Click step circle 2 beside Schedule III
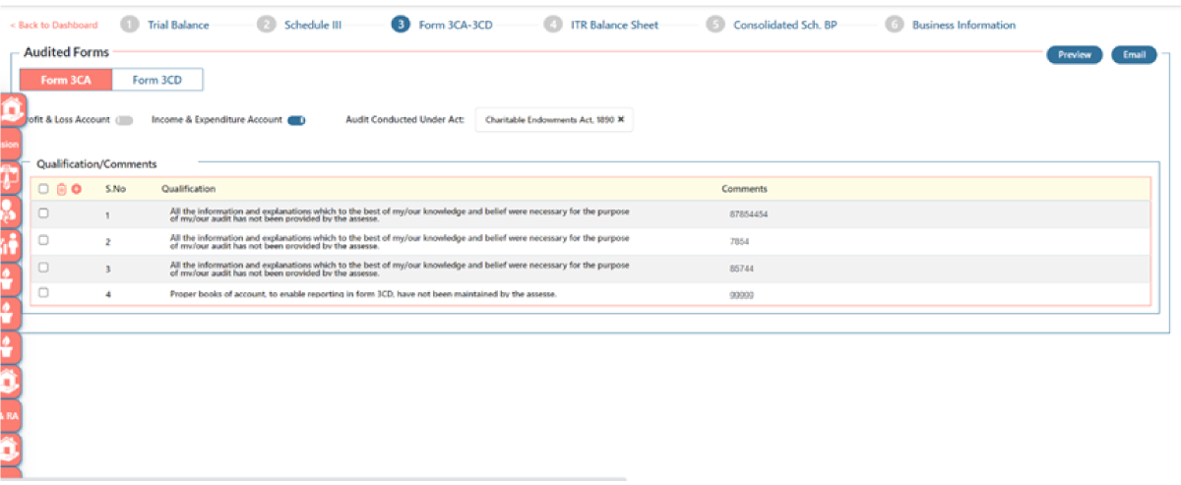The width and height of the screenshot is (1181, 485). [x=266, y=25]
